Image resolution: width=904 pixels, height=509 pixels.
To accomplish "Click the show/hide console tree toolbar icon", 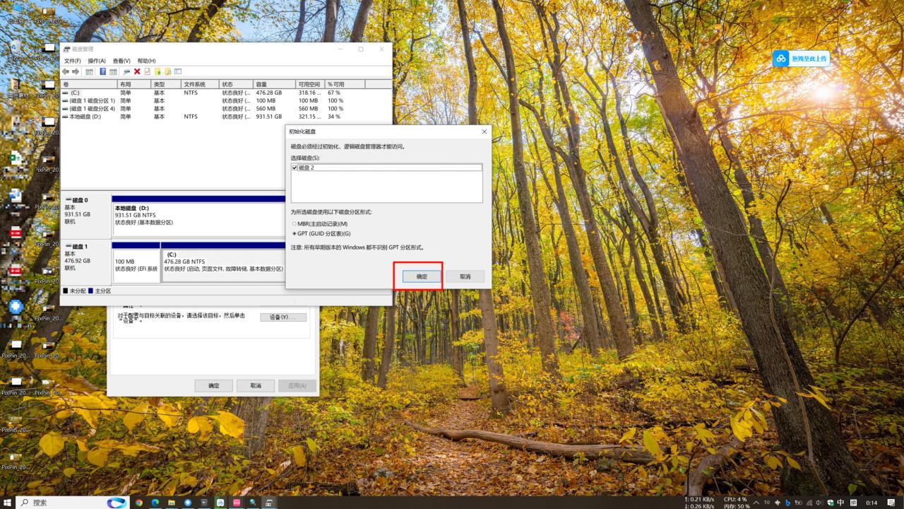I will coord(90,71).
